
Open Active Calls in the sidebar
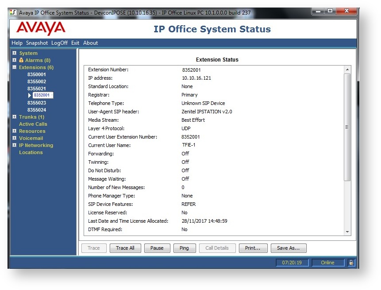point(33,124)
